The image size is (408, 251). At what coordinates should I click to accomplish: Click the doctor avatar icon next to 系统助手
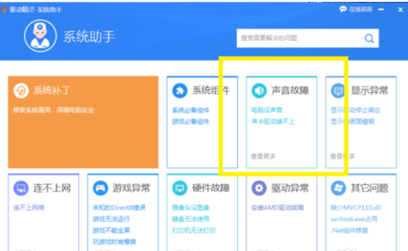41,36
